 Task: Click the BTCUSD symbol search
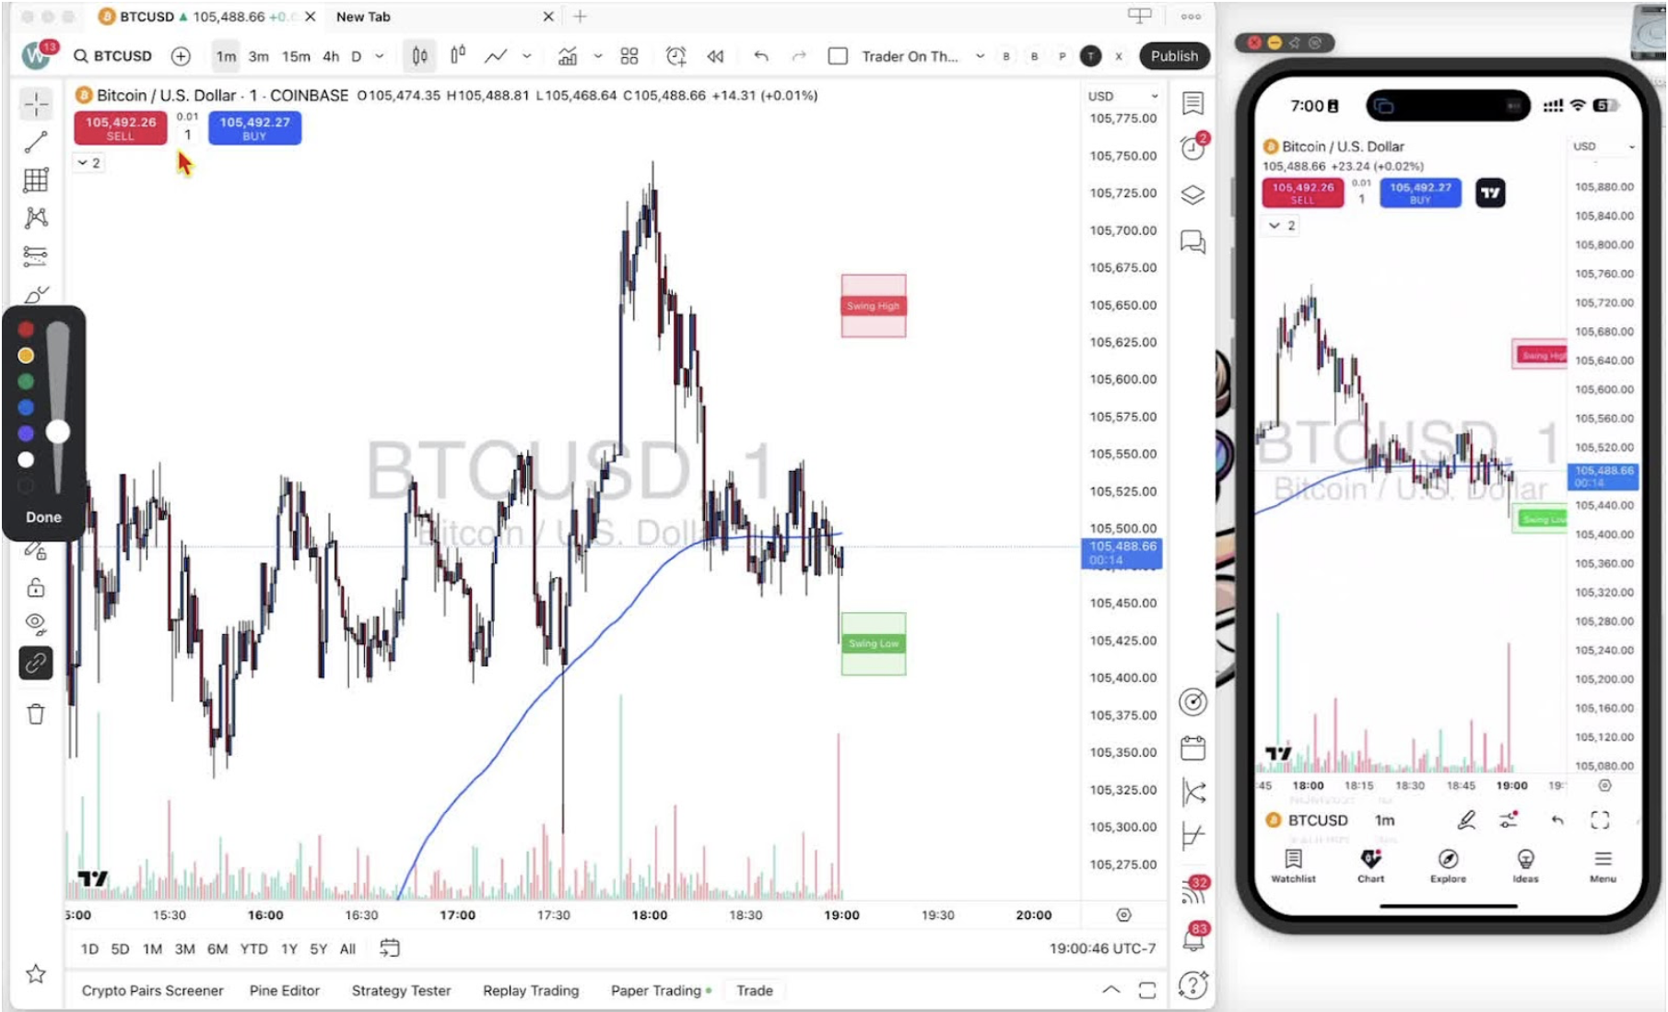[x=113, y=56]
